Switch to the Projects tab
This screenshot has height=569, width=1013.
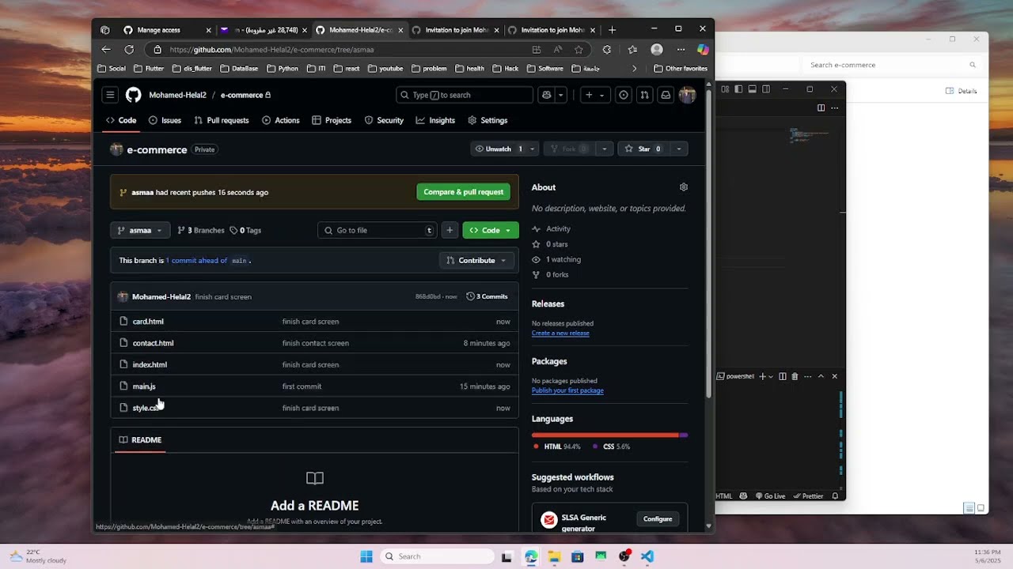(x=331, y=120)
